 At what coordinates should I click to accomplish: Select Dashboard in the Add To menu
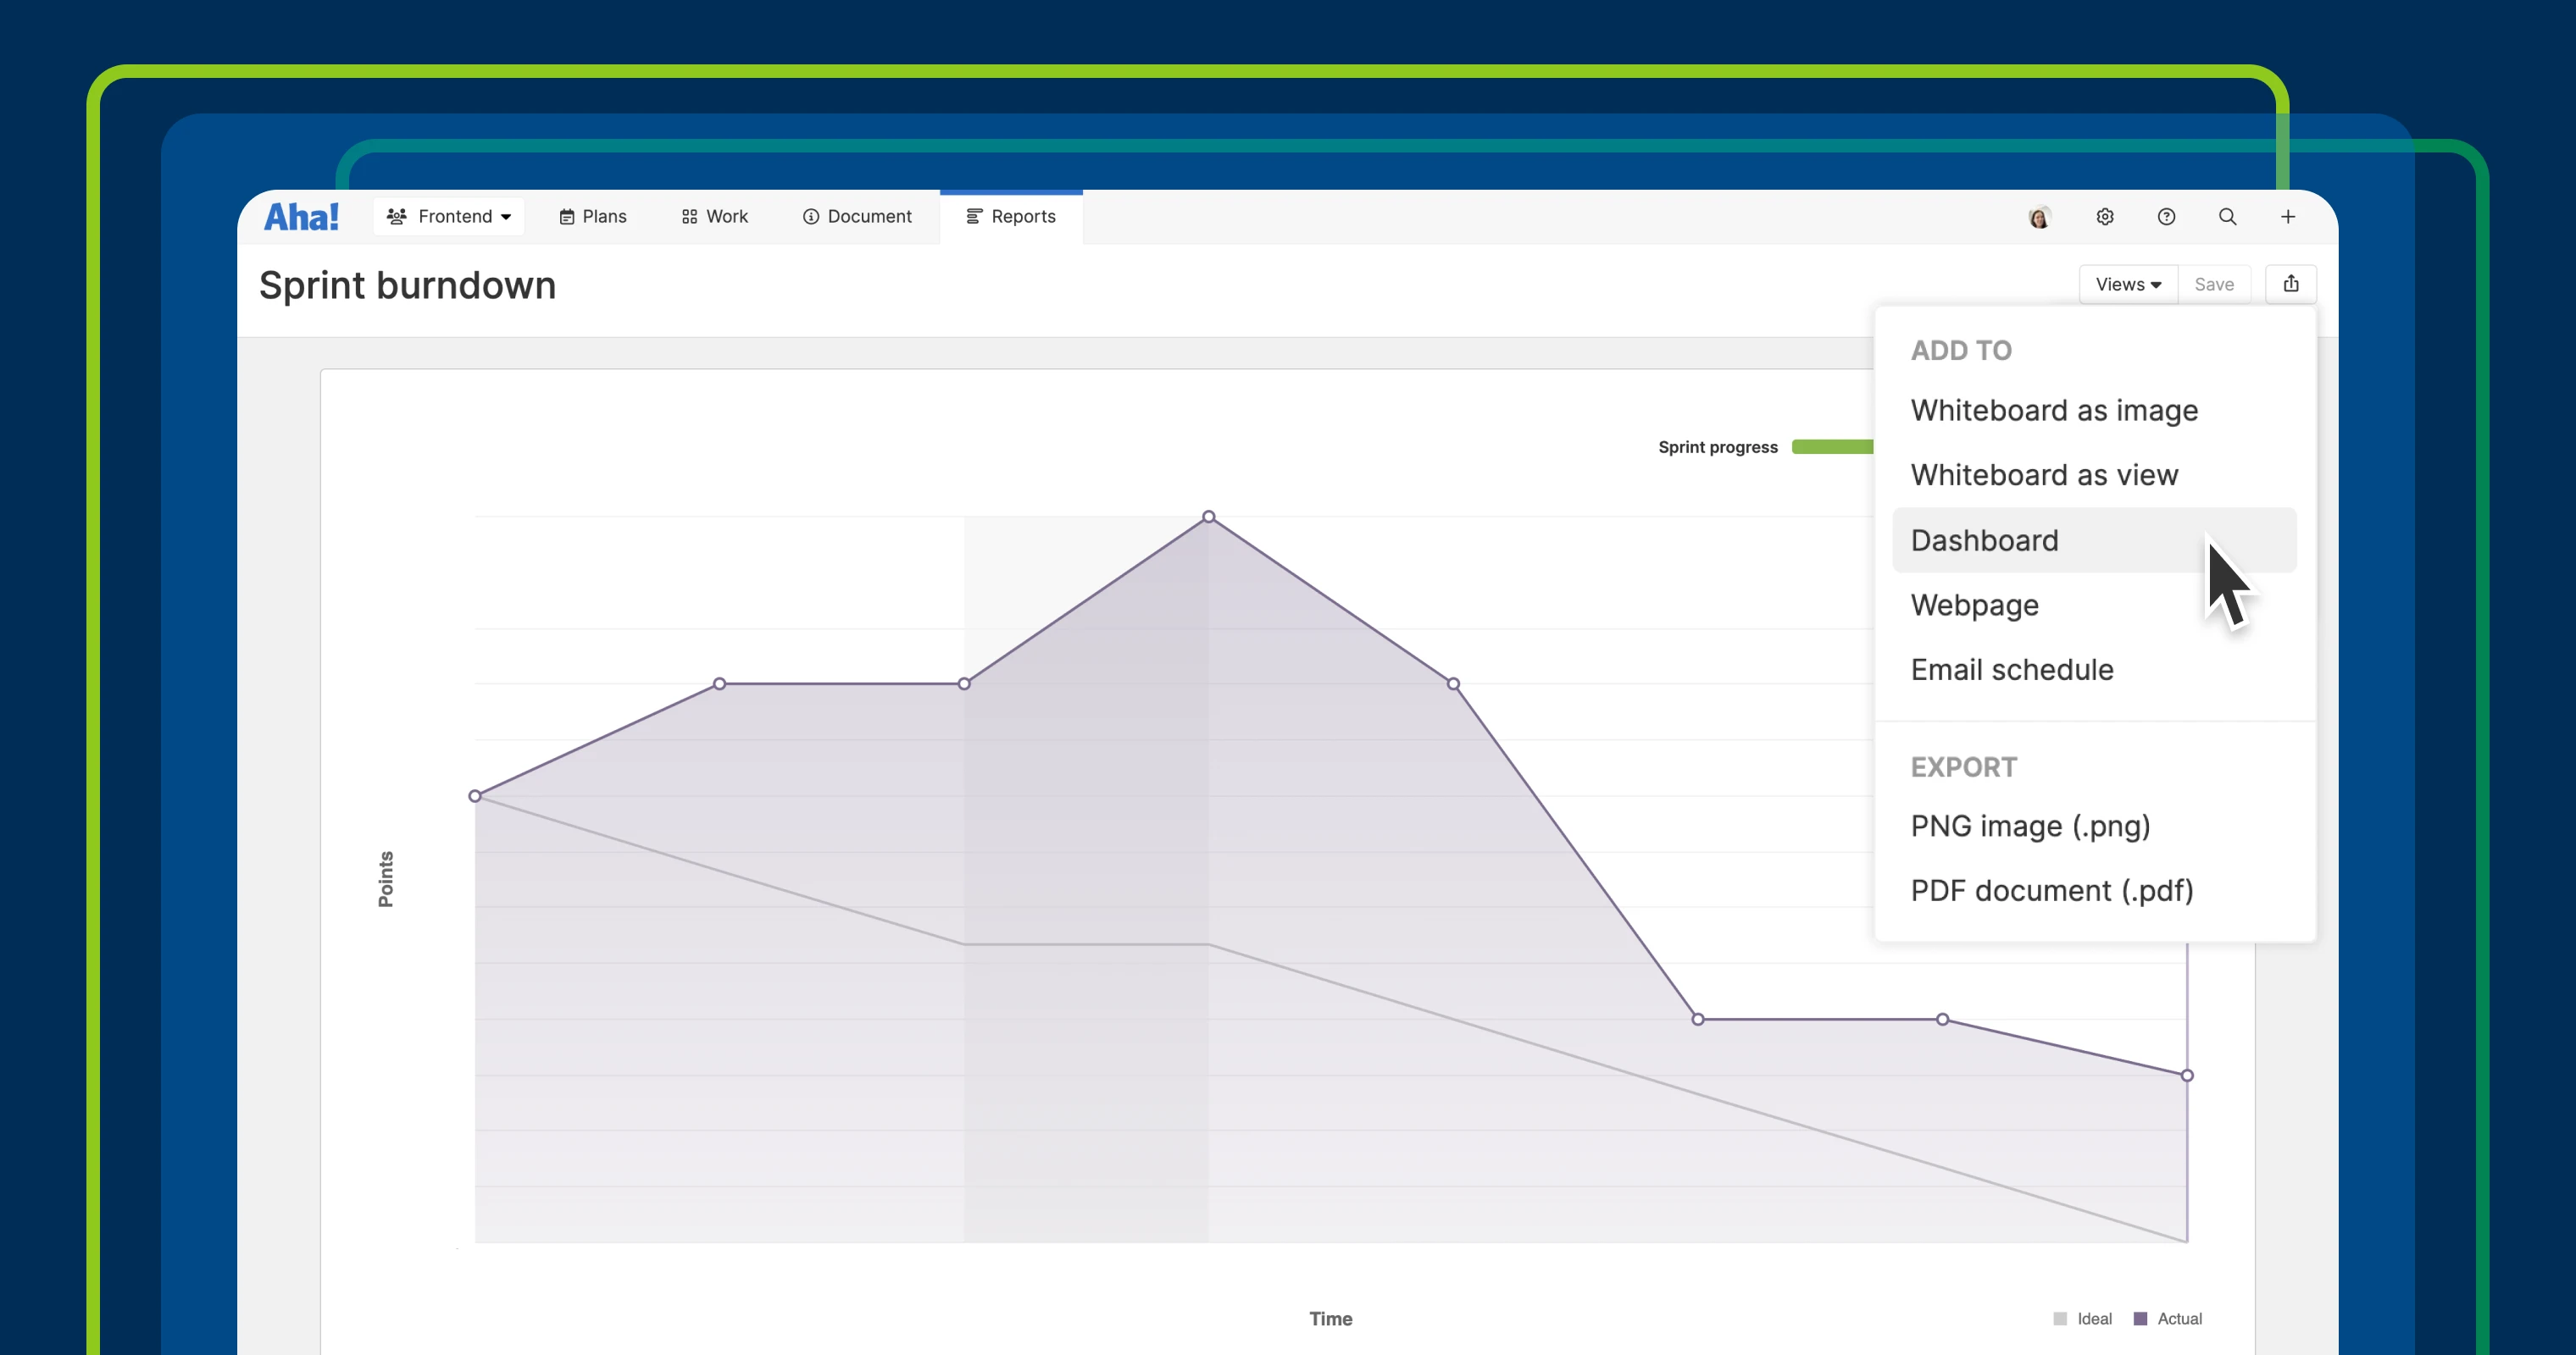click(1985, 540)
